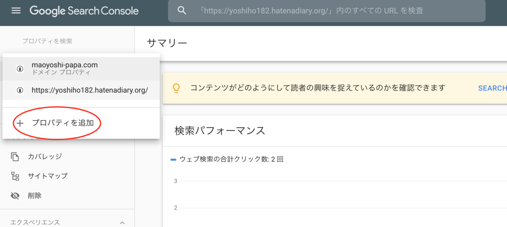Click the サイトマップ tree icon
The image size is (507, 227).
tap(15, 176)
